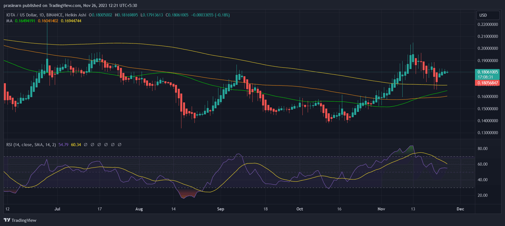Click the MA indicator label
This screenshot has width=505, height=226.
click(x=9, y=21)
